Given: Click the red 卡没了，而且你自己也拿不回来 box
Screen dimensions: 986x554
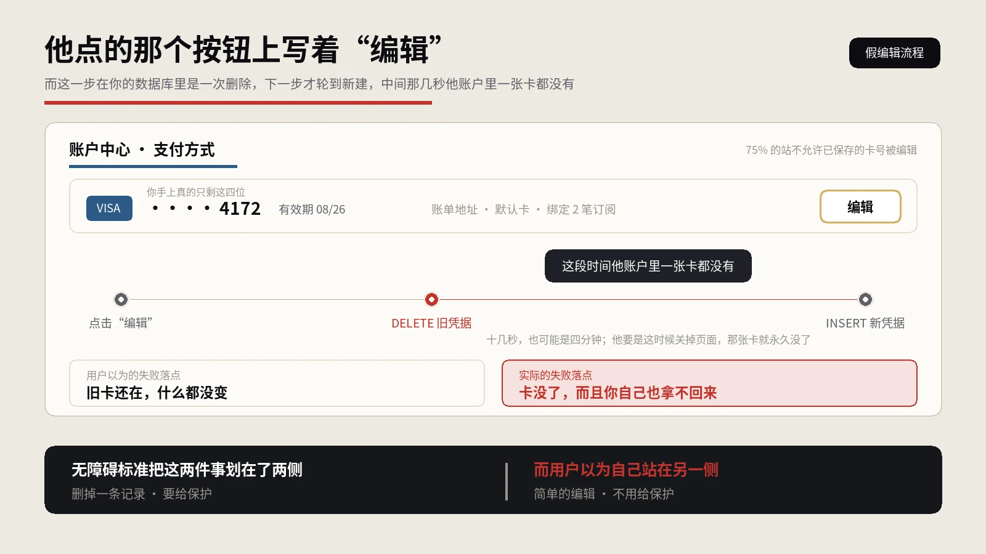Looking at the screenshot, I should pyautogui.click(x=709, y=383).
